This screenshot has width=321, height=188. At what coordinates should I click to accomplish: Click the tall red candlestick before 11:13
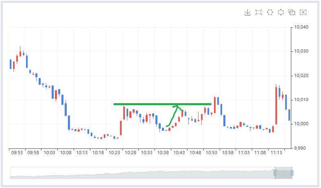pyautogui.click(x=276, y=104)
